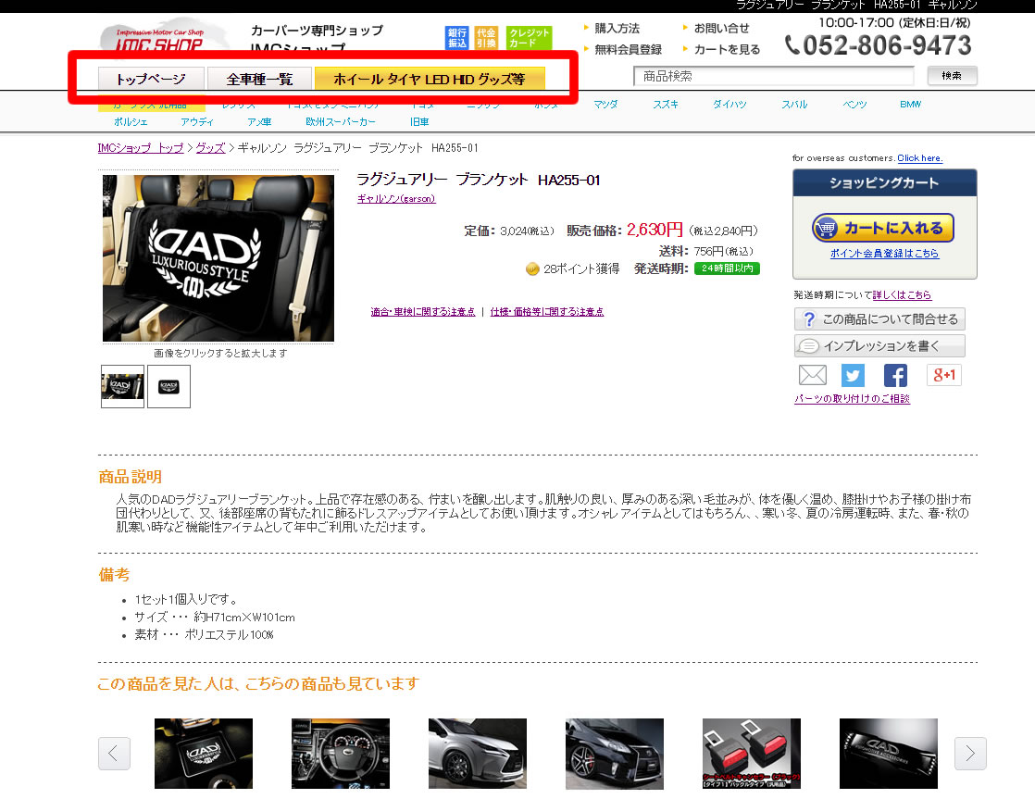The image size is (1035, 799).
Task: Open the D.A.D coaster related product
Action: [x=204, y=754]
